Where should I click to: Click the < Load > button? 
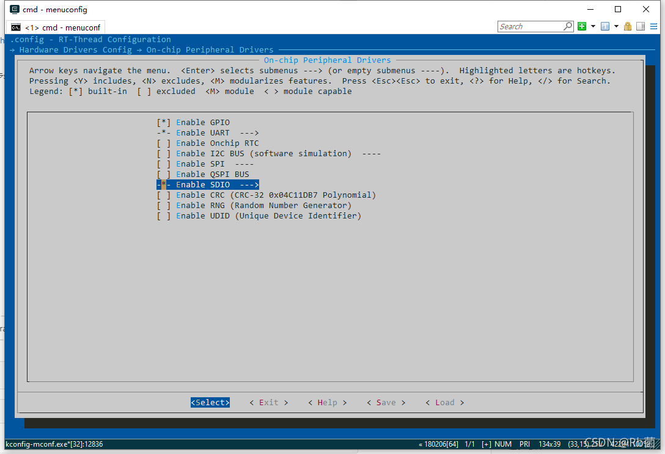click(445, 402)
